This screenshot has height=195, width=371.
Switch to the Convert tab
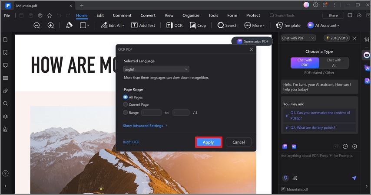point(148,15)
